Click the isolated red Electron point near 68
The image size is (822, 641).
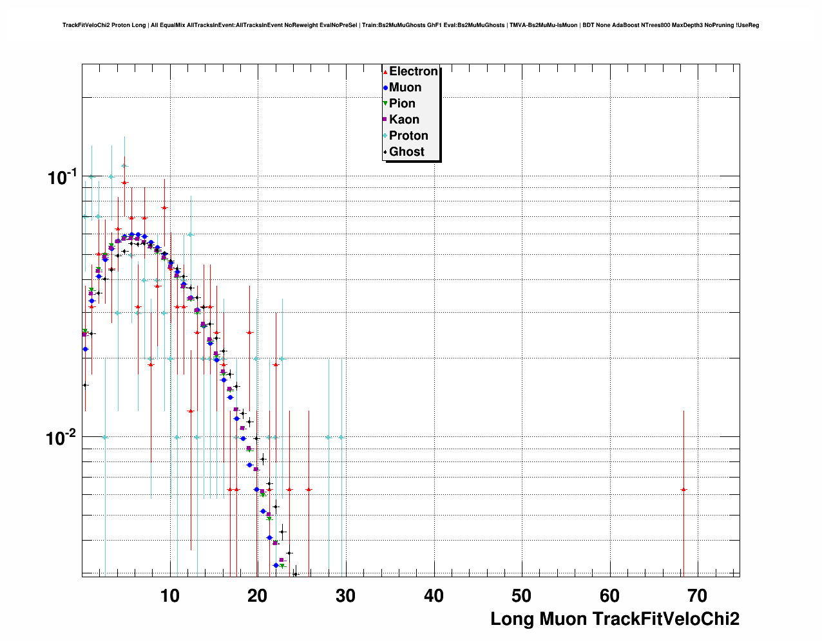click(683, 490)
